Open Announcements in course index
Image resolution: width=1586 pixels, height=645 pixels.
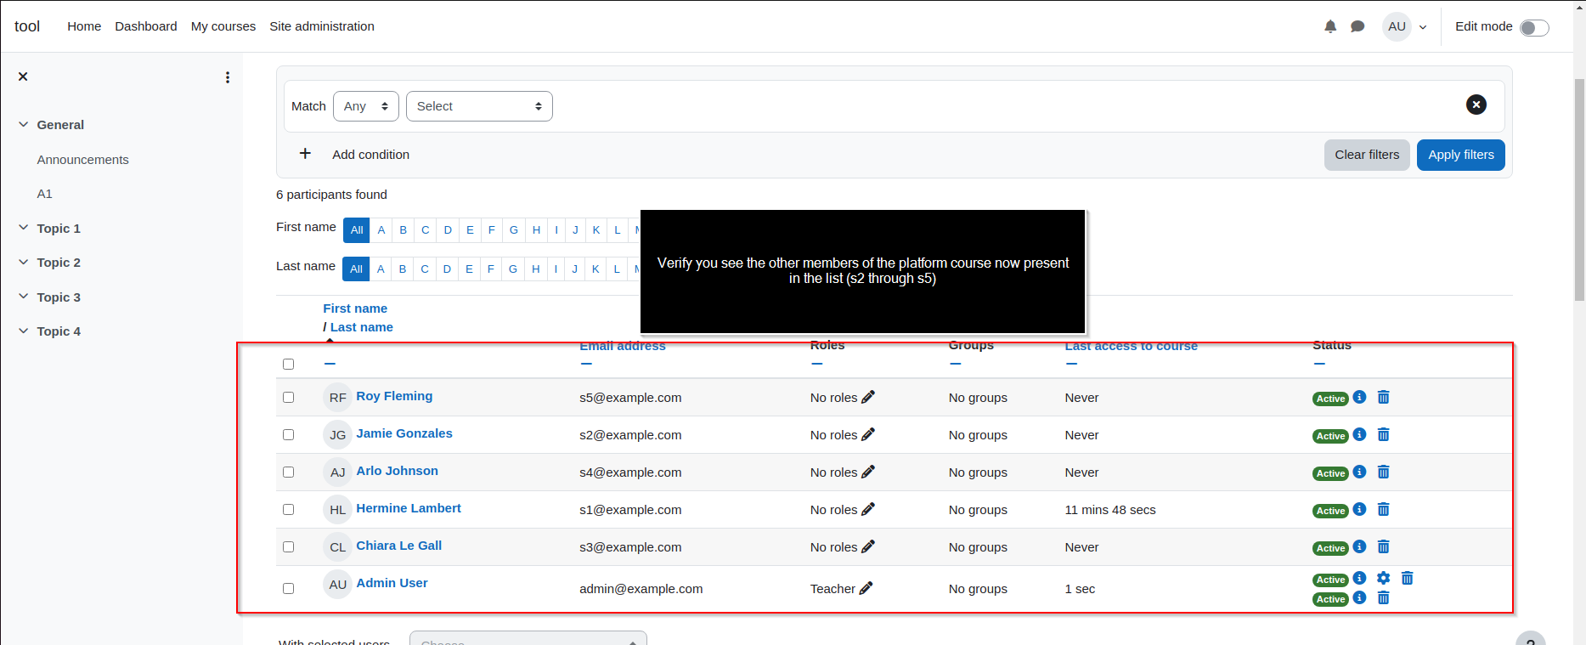tap(82, 159)
